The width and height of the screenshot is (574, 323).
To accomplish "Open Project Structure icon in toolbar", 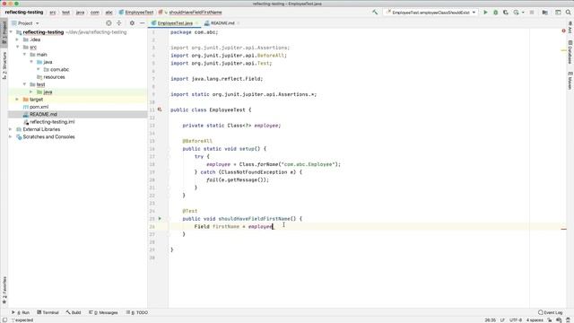I will pos(544,13).
